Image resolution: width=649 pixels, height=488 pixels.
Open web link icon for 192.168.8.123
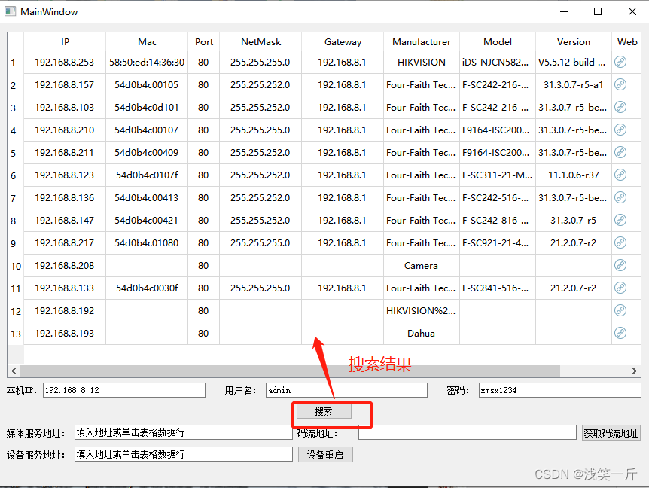(620, 175)
